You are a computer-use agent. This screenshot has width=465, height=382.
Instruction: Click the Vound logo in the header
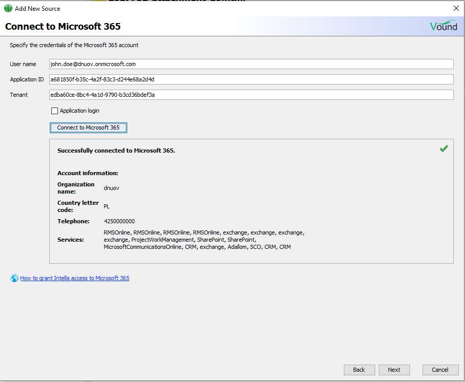tap(443, 26)
